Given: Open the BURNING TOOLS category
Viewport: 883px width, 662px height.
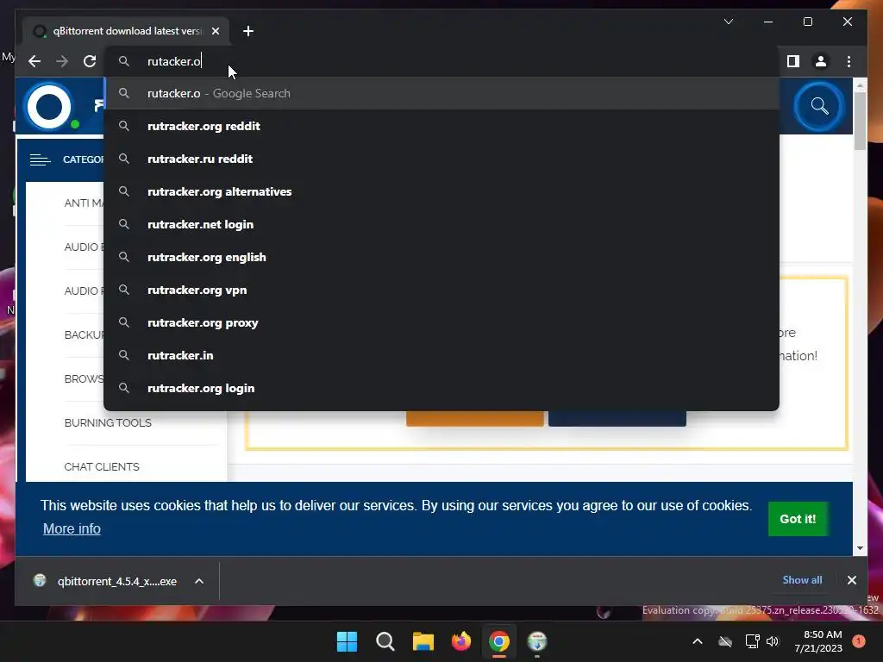Looking at the screenshot, I should pyautogui.click(x=108, y=422).
